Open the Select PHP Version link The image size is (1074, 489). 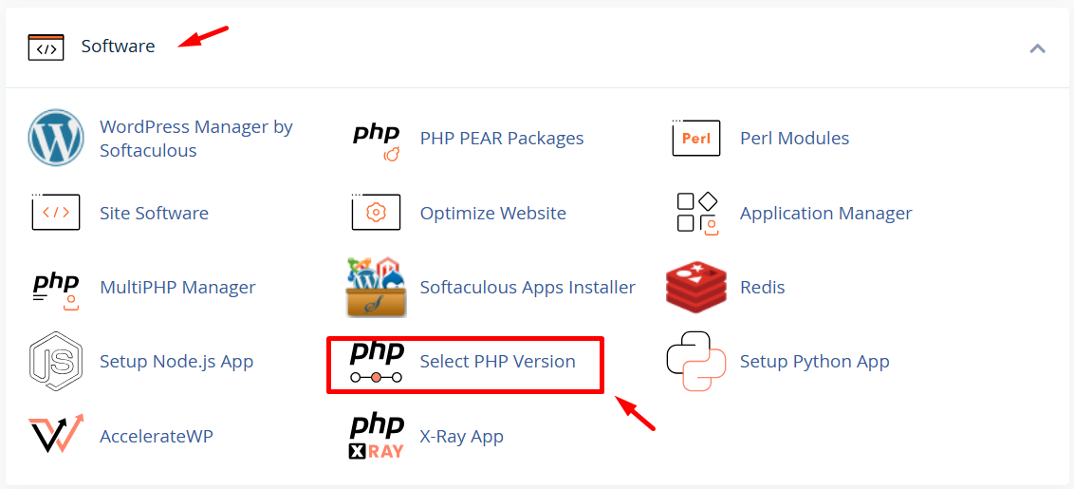pyautogui.click(x=497, y=362)
